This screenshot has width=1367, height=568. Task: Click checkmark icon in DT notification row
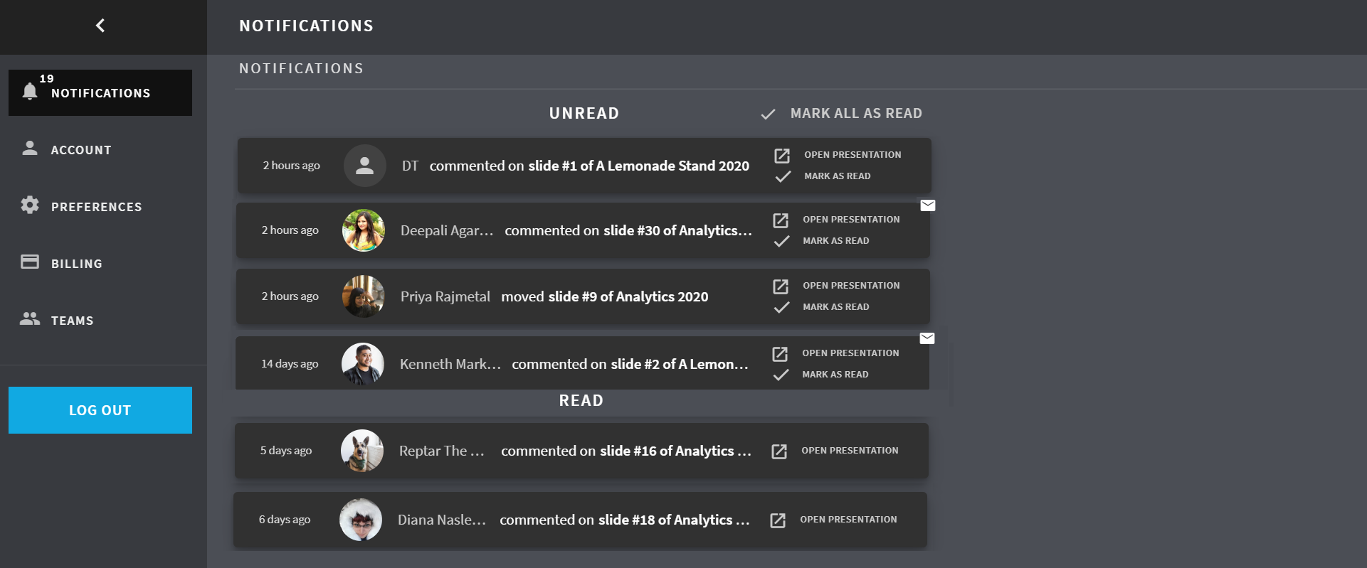tap(783, 176)
